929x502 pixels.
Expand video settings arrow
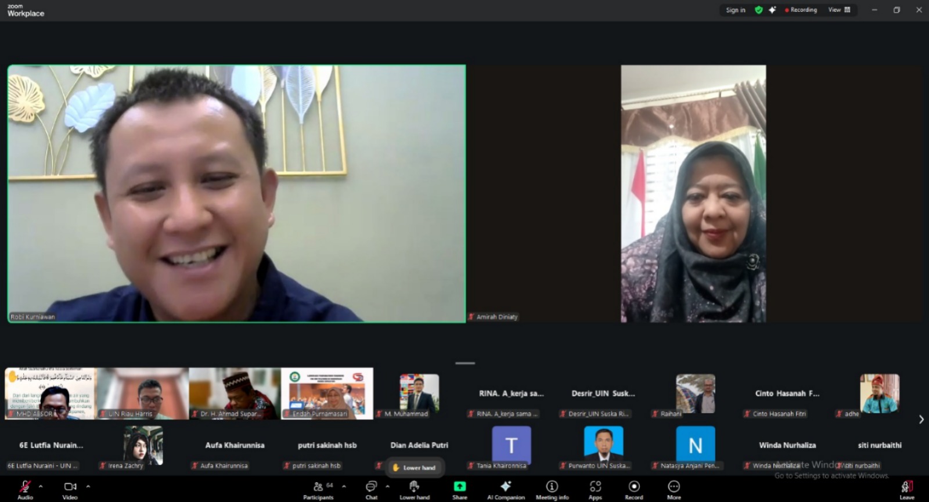[x=88, y=486]
